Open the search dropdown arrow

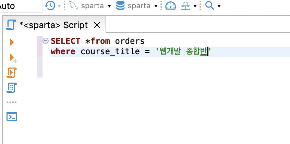point(219,6)
